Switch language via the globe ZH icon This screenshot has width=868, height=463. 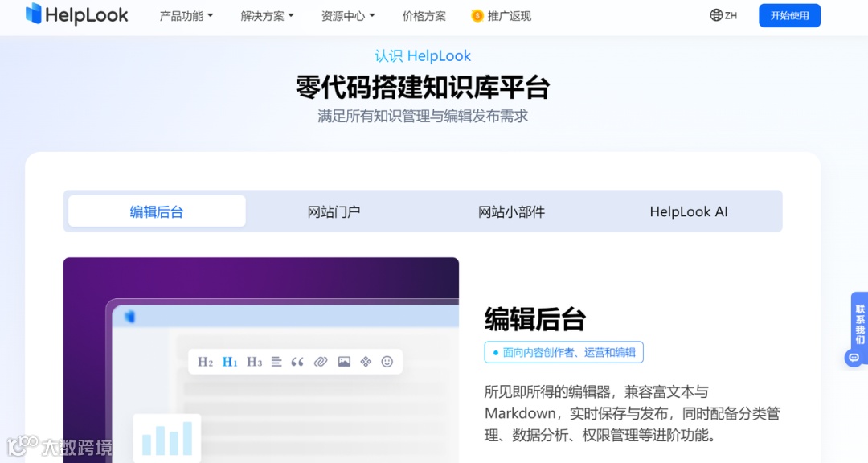[722, 14]
